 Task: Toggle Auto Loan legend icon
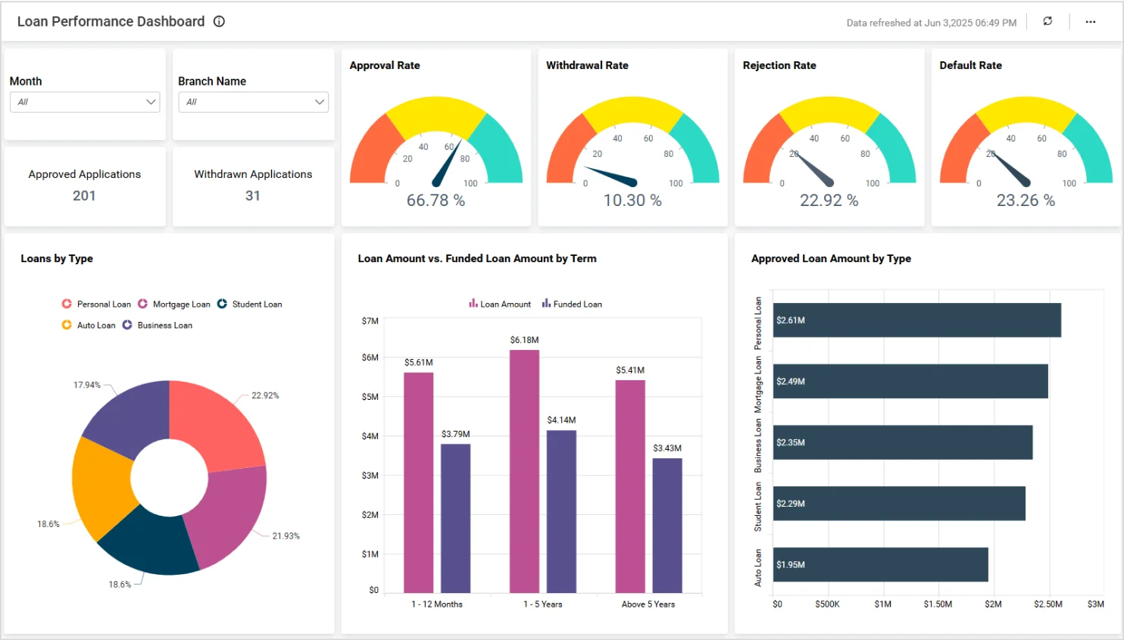(x=67, y=325)
